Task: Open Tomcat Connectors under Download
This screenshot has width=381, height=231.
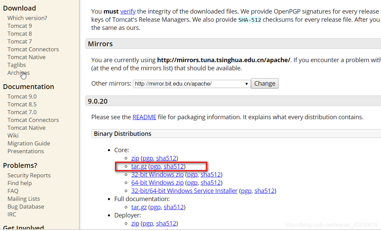Action: [33, 49]
